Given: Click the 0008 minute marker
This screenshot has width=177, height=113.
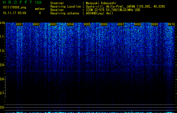Looking at the screenshot, I should coord(138,24).
